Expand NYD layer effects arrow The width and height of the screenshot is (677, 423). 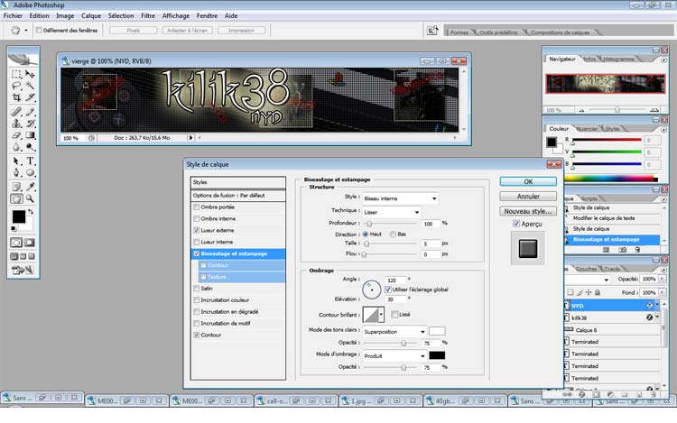(657, 305)
